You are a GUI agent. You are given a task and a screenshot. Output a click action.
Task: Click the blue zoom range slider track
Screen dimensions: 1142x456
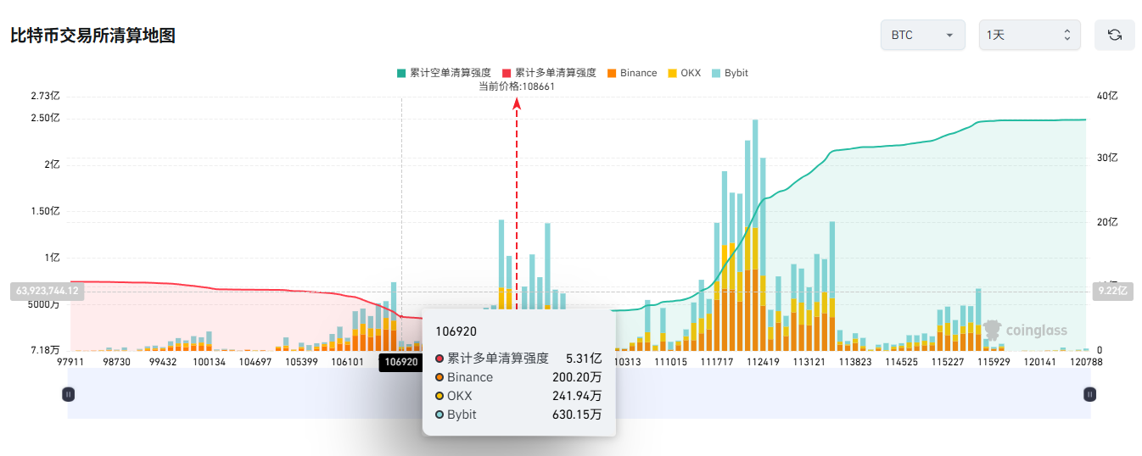(579, 393)
